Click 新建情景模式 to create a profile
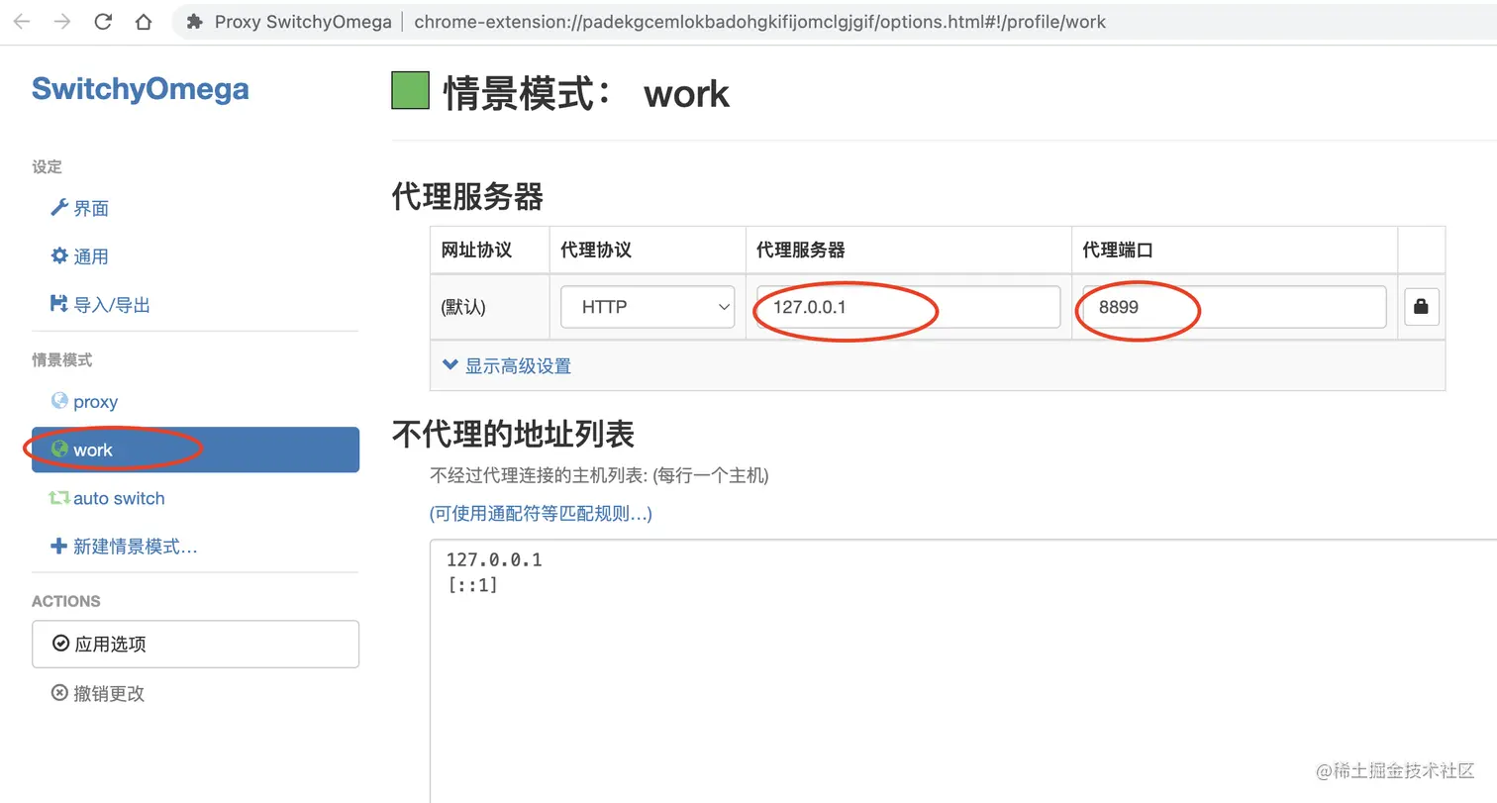 click(x=124, y=547)
